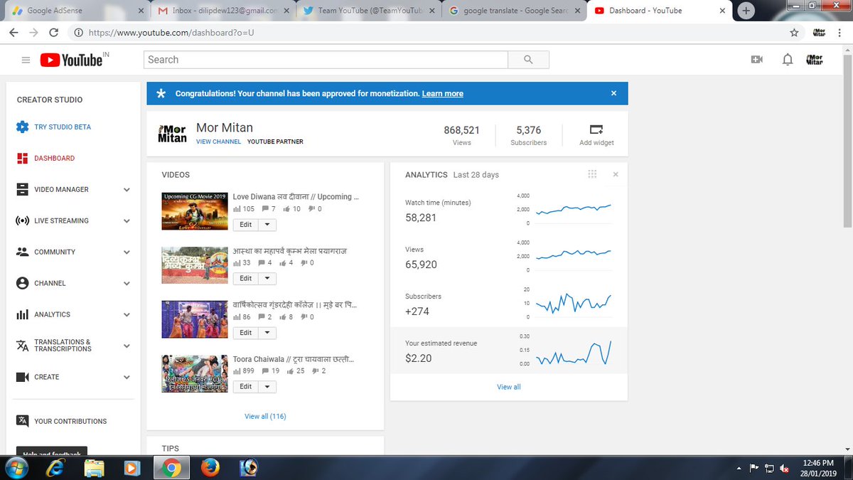Click the Watch time (minutes) chart

pos(573,209)
